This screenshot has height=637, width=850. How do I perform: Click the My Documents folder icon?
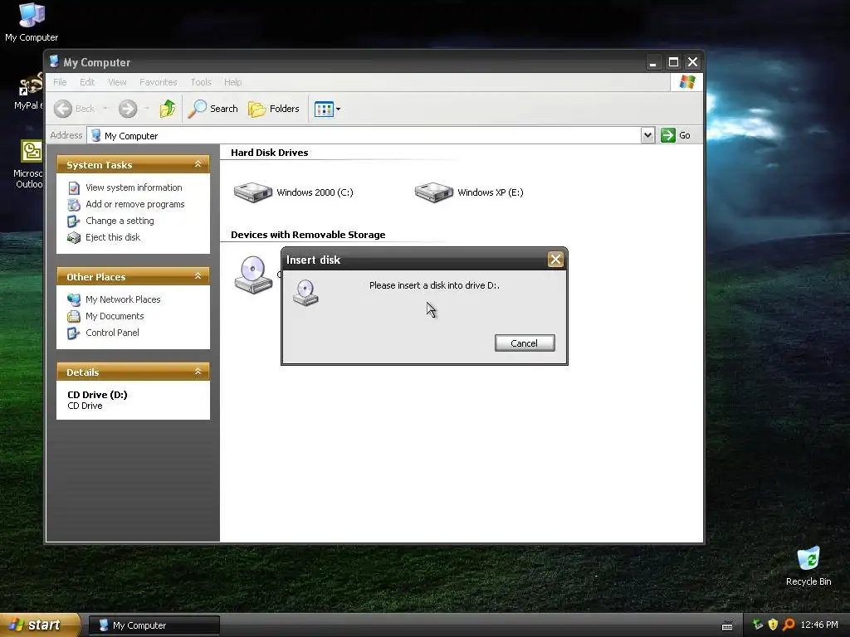[74, 316]
